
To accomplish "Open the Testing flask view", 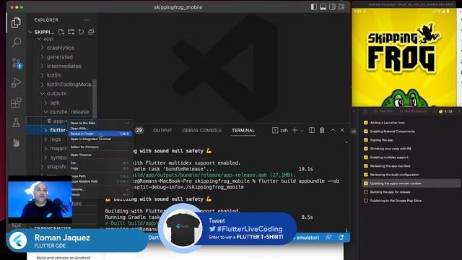I will coord(16,122).
